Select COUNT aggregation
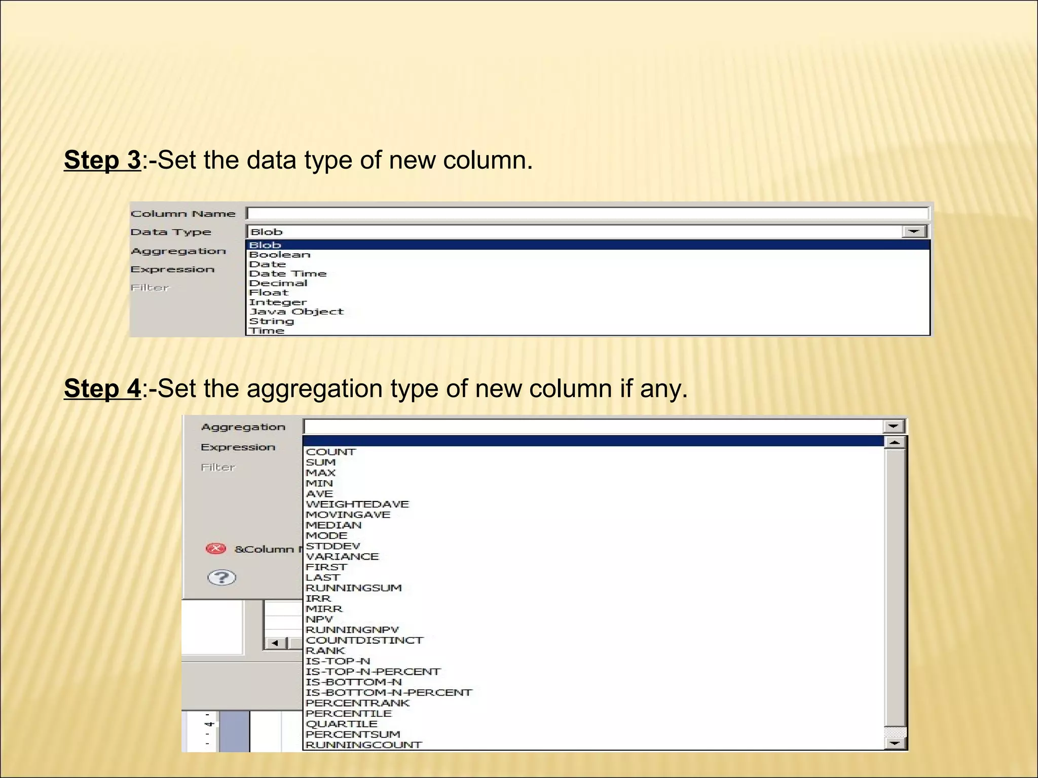1038x778 pixels. click(x=594, y=452)
